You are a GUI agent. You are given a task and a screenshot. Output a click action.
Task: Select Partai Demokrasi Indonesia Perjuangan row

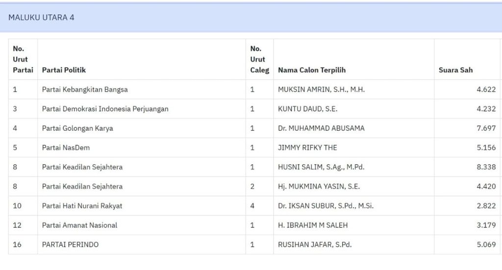(x=105, y=109)
